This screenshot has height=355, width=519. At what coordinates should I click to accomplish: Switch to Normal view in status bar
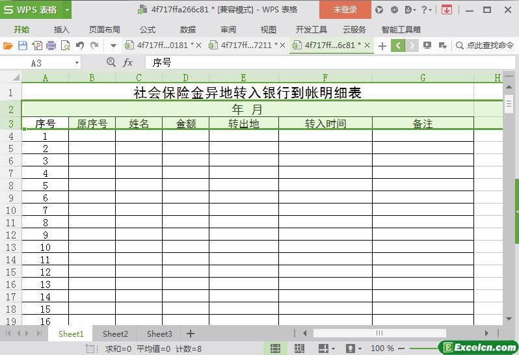[x=275, y=348]
